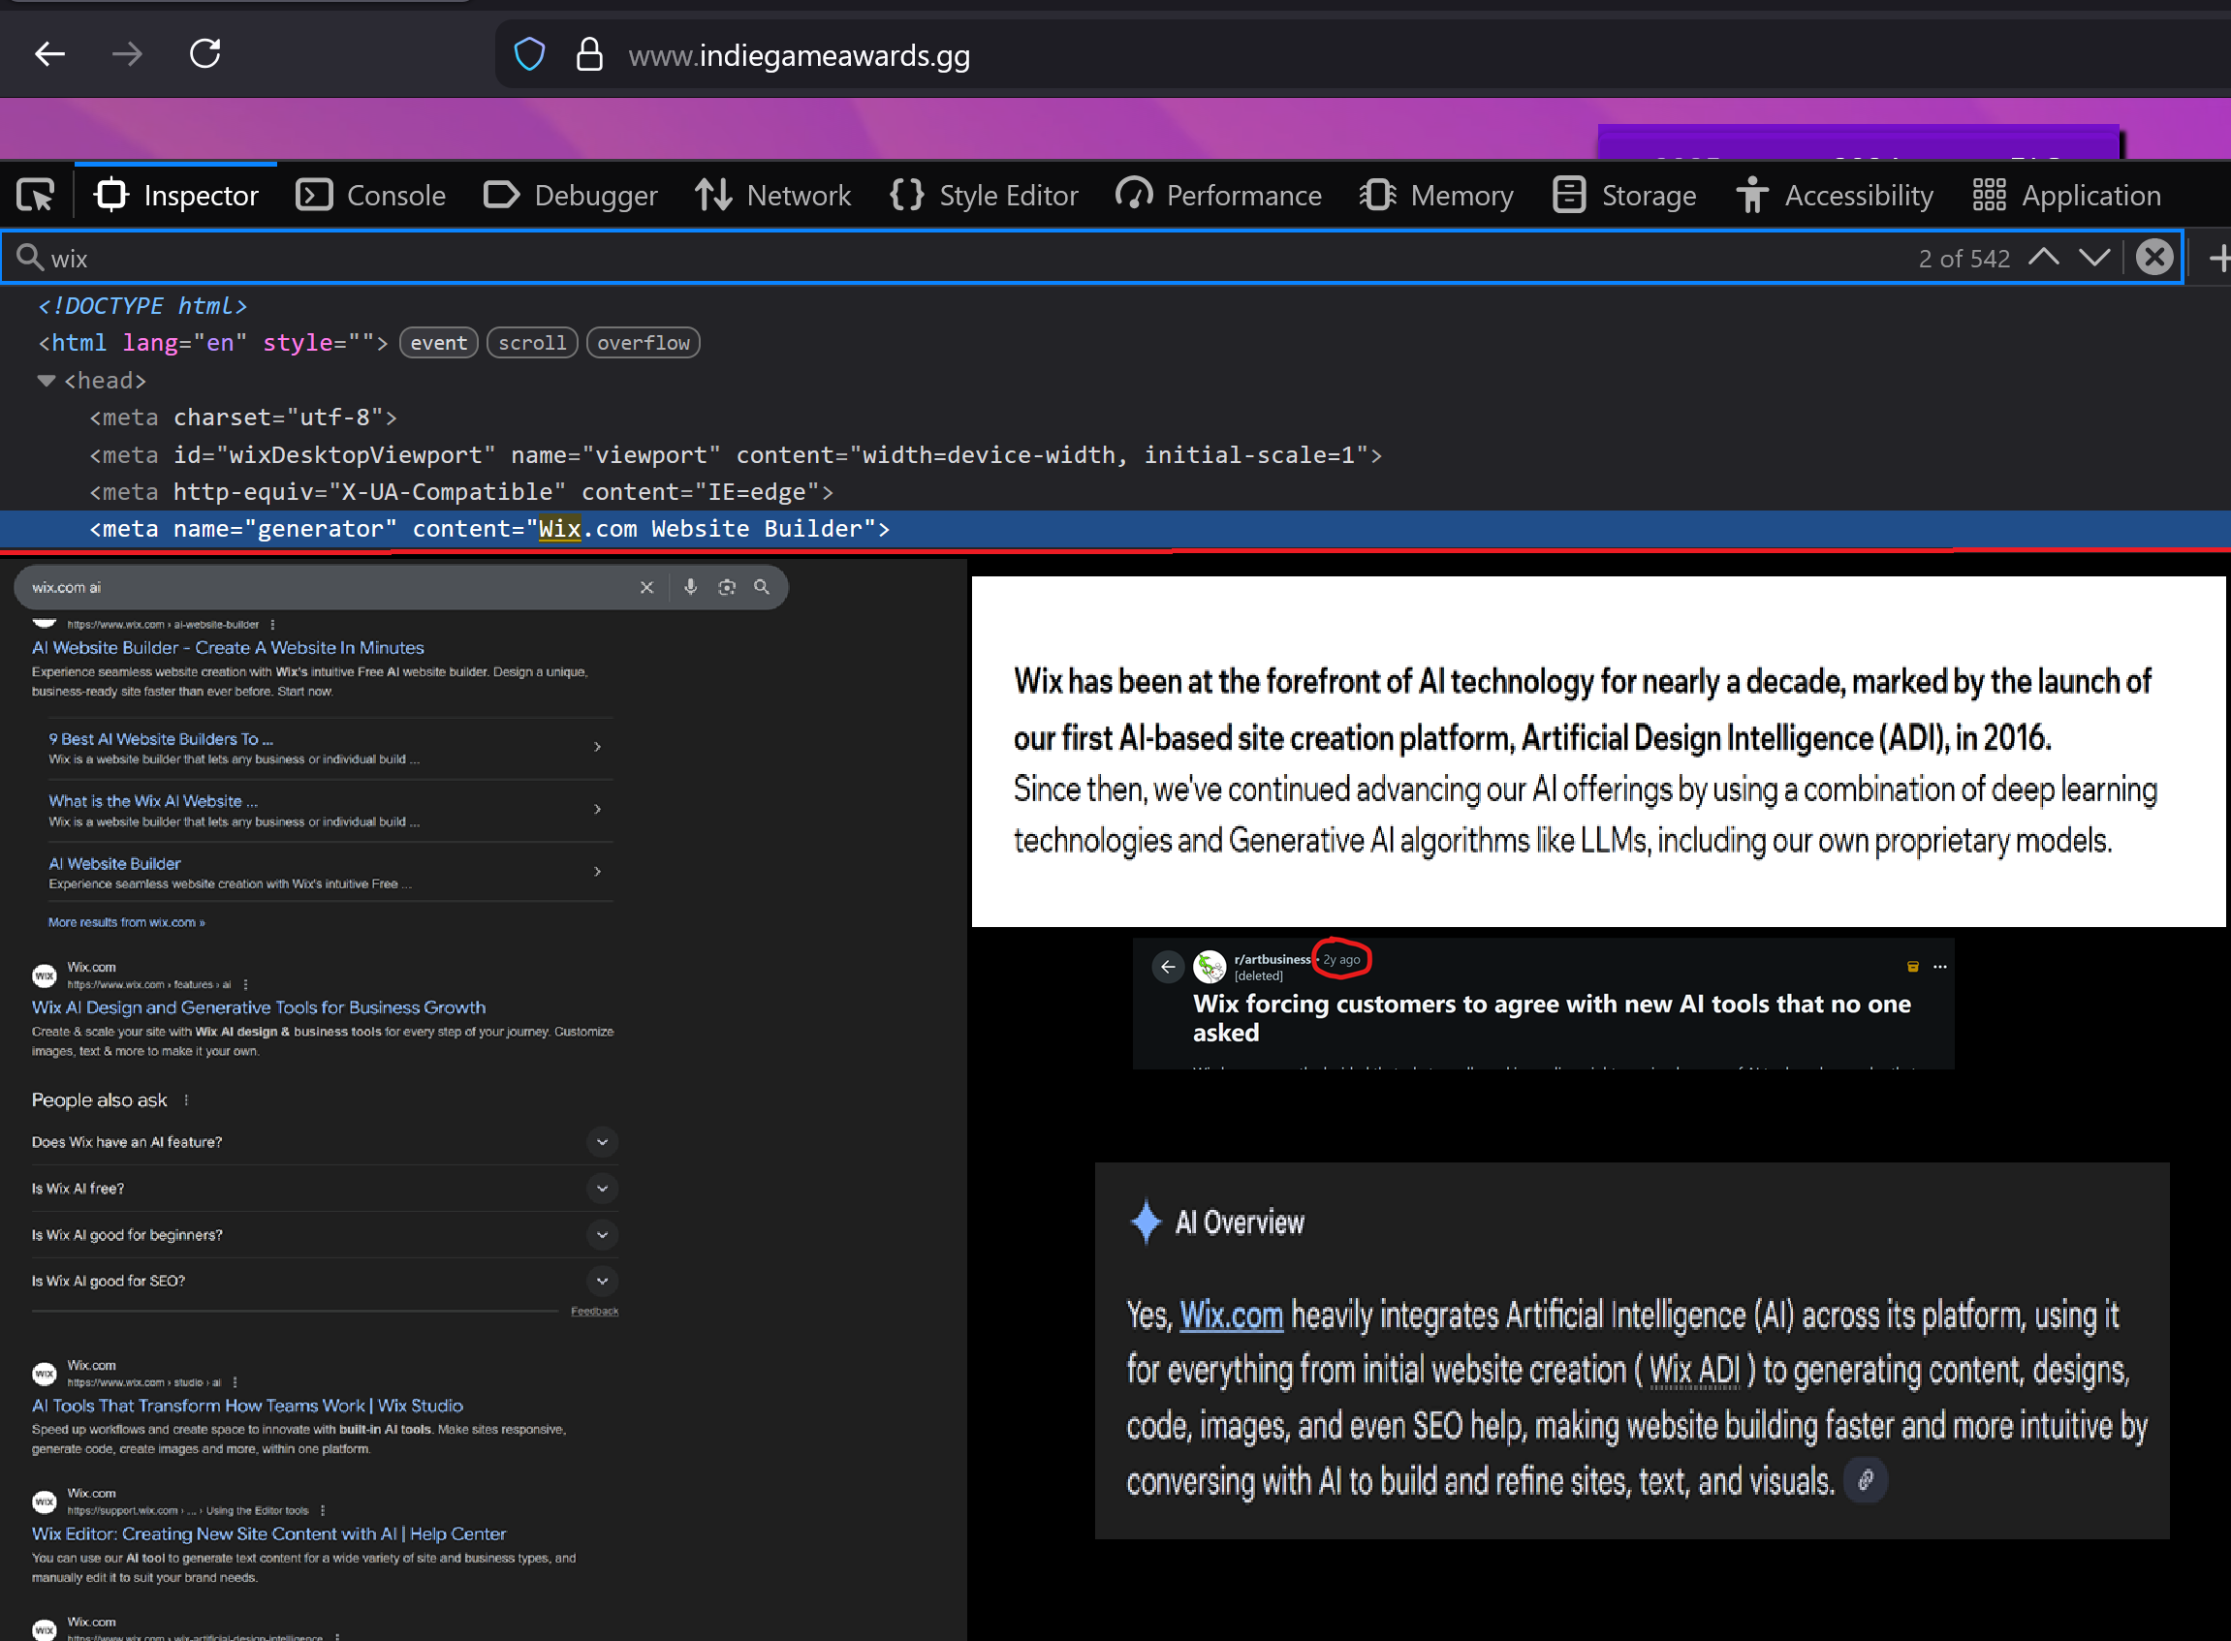Go to previous search match arrow

(2043, 258)
